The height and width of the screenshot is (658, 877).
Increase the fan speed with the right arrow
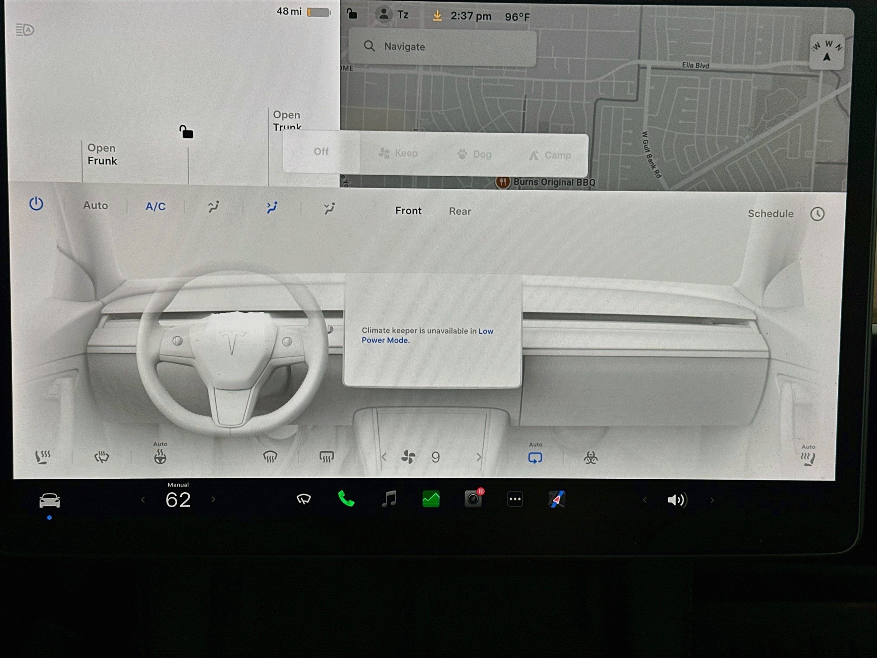479,457
